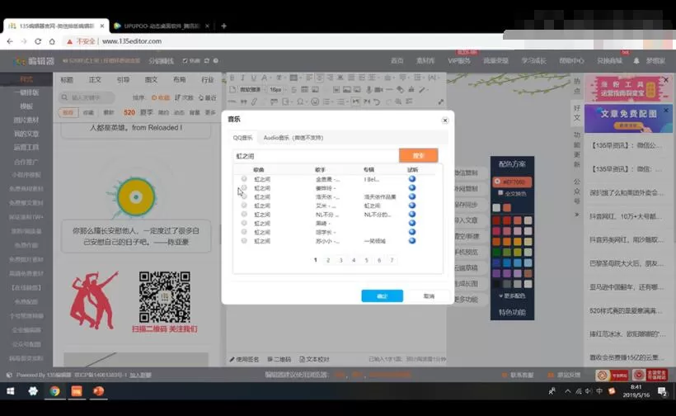This screenshot has width=676, height=416.
Task: Click the current color #EF7060 swatch
Action: tap(512, 182)
